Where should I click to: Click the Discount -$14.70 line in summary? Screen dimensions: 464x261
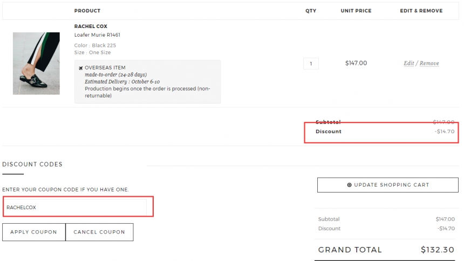[386, 229]
